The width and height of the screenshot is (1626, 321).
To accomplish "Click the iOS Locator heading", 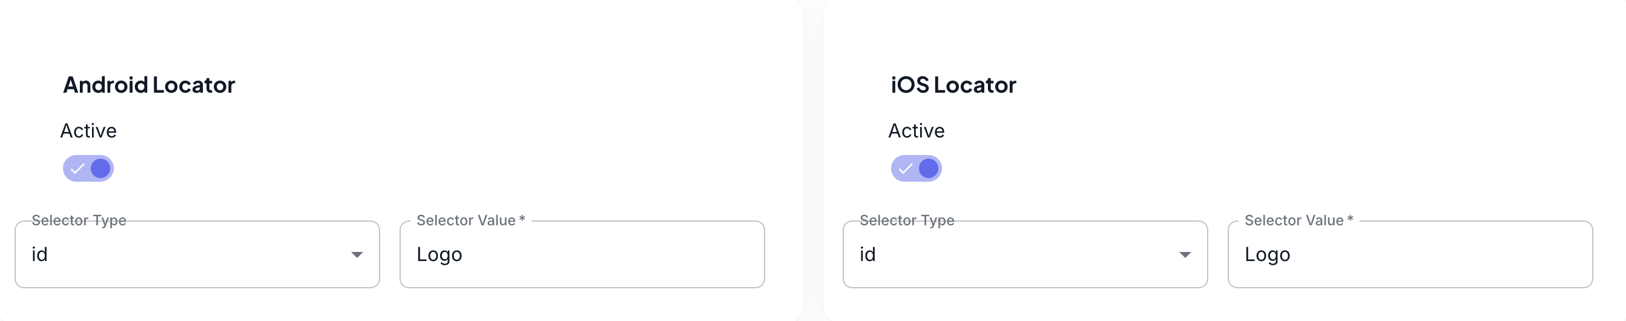I will [953, 85].
